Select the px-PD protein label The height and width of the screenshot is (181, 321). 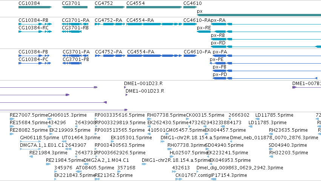[x=220, y=75]
